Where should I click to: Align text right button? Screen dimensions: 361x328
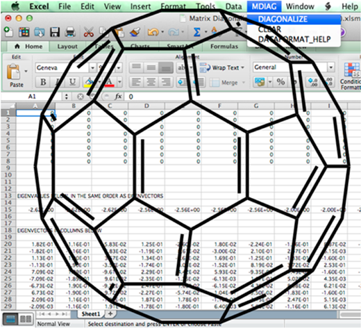166,82
